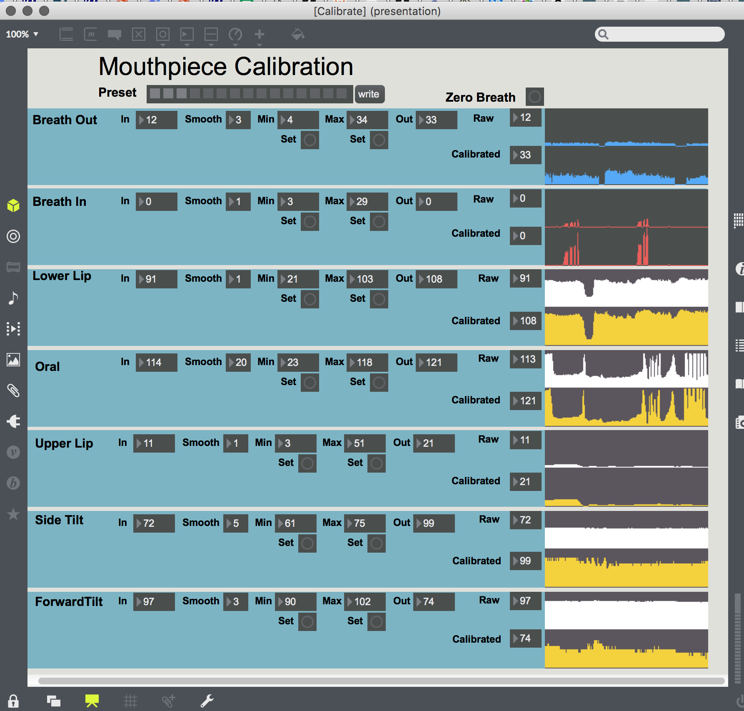Open the target circle icon in left sidebar
Image resolution: width=744 pixels, height=711 pixels.
pyautogui.click(x=13, y=236)
